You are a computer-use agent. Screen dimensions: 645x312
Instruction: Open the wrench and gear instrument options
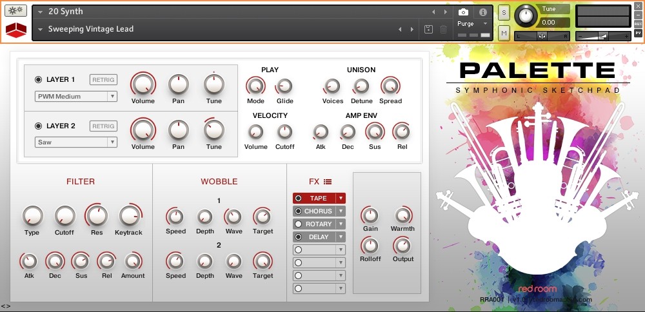coord(15,11)
